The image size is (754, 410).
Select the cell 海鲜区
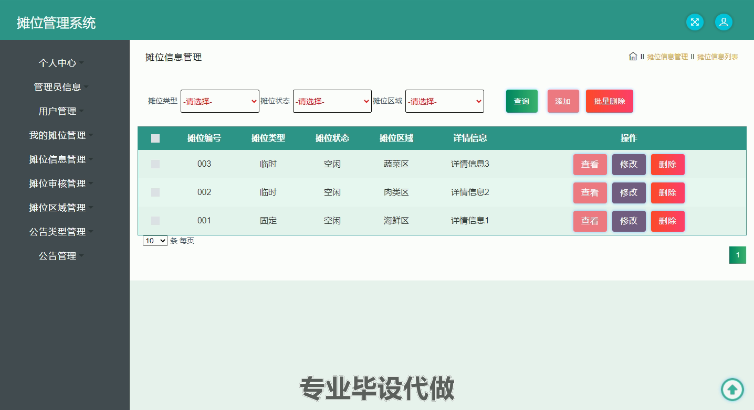point(396,221)
